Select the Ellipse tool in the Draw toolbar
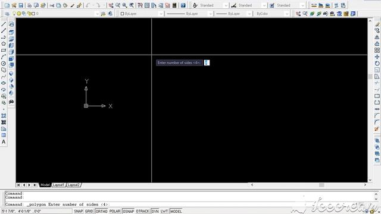381x214 pixels. click(4, 83)
